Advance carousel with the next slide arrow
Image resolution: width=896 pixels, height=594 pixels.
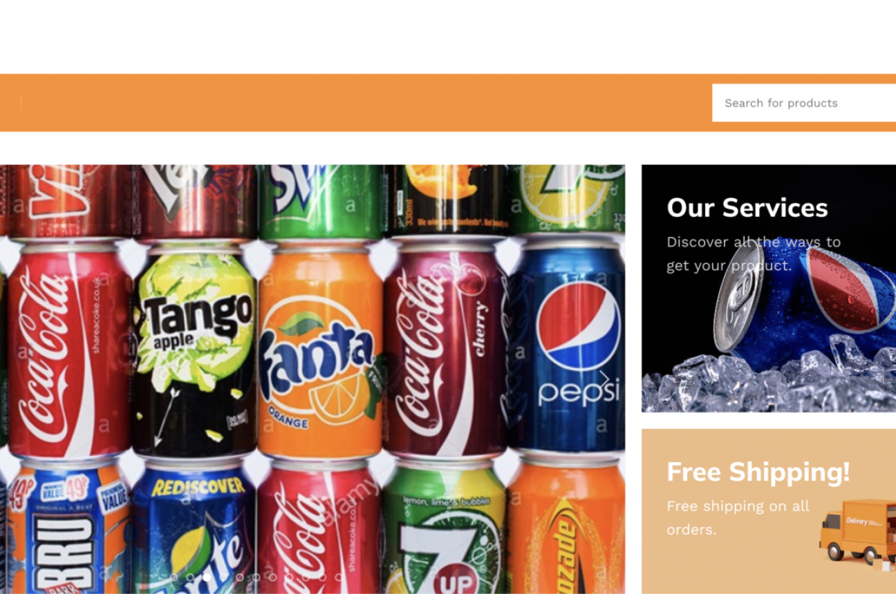[x=604, y=379]
